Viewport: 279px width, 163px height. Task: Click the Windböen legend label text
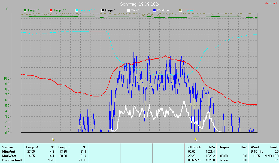(163, 10)
